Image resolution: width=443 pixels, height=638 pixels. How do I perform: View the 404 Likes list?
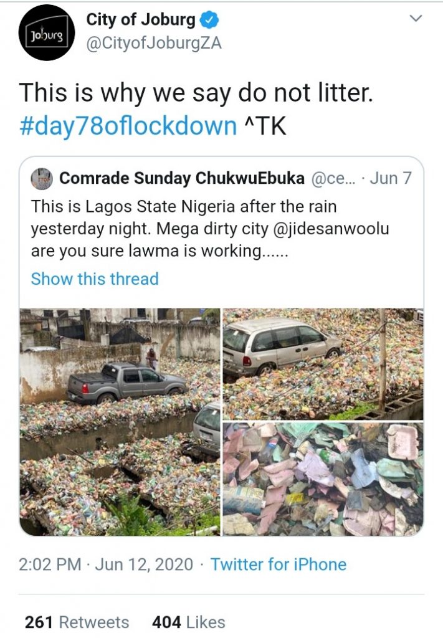pyautogui.click(x=188, y=622)
